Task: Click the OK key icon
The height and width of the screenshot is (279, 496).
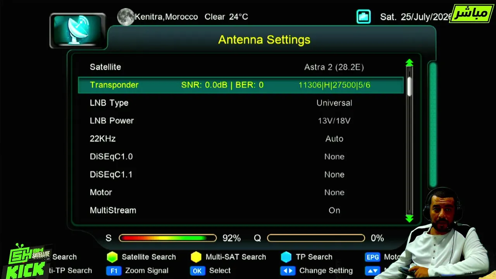Action: tap(197, 271)
